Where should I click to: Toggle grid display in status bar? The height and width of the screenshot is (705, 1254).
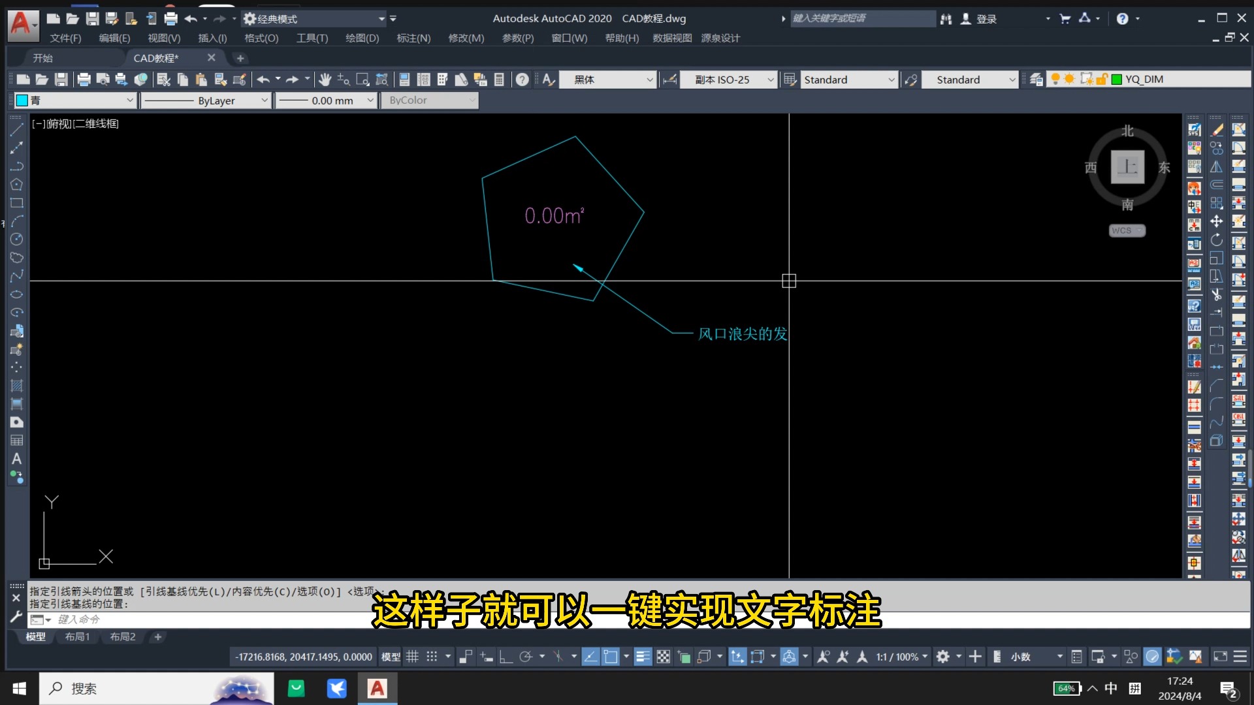point(412,657)
